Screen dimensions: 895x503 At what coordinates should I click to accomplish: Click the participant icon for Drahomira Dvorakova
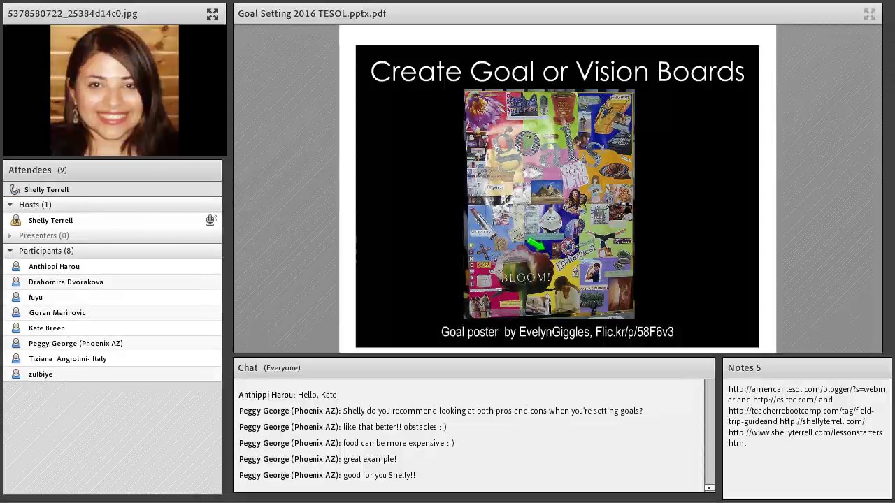pyautogui.click(x=16, y=282)
